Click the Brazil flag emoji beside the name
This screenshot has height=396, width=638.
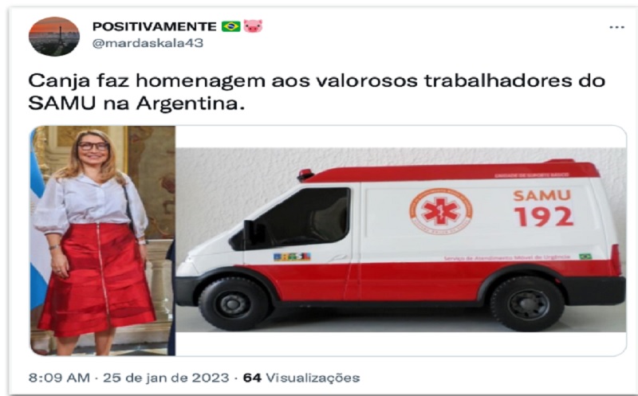tap(231, 26)
